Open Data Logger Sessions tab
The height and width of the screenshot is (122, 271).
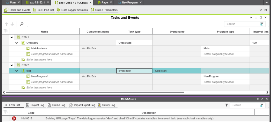tap(72, 10)
